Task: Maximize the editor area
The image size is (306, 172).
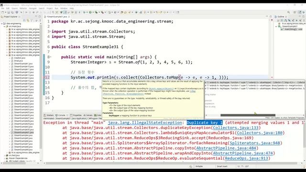Action: click(271, 17)
